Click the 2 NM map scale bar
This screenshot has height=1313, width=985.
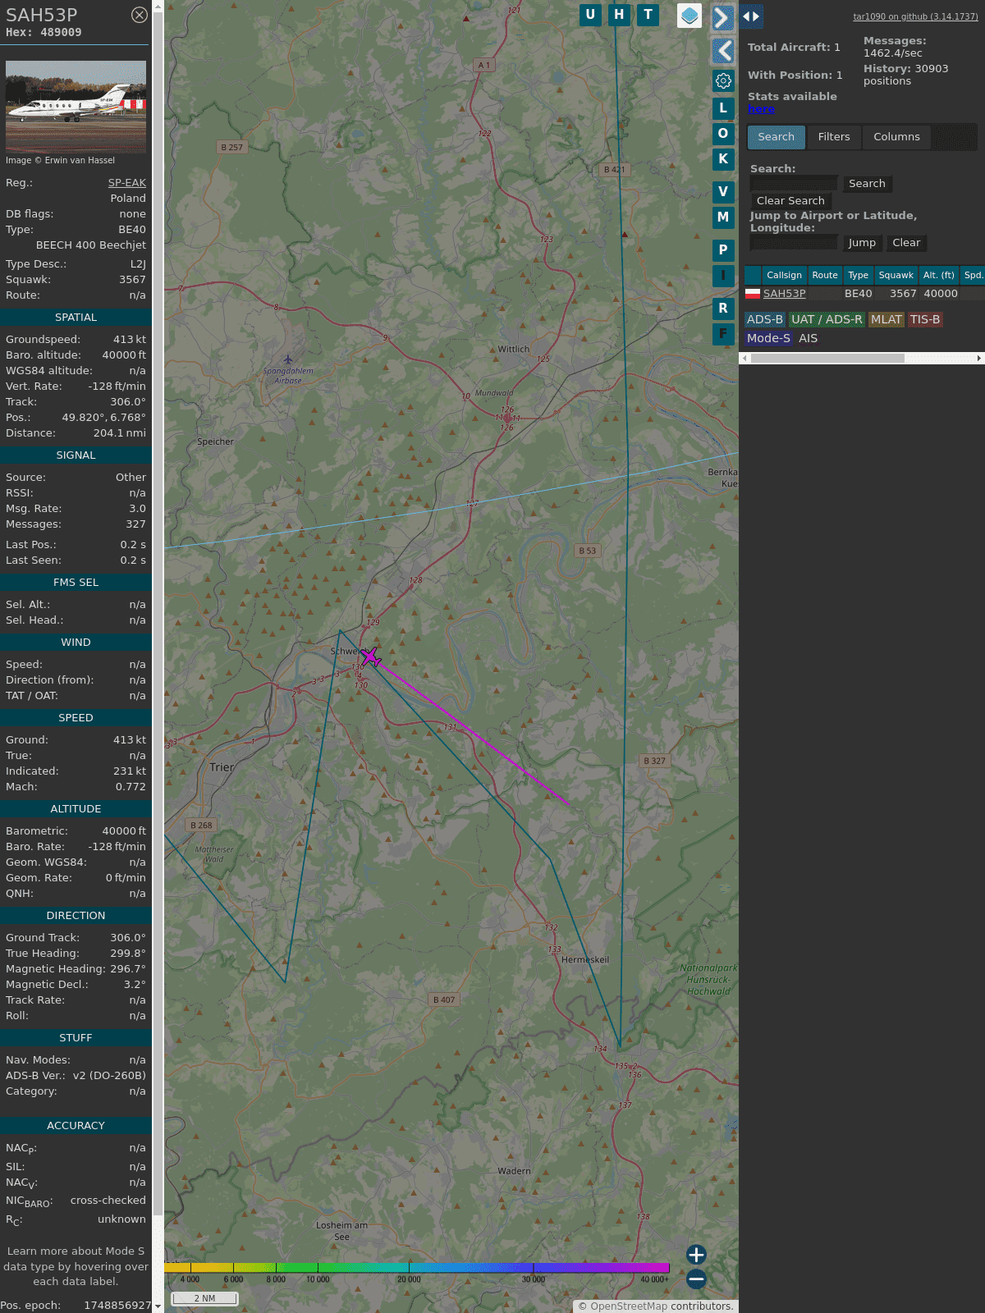point(204,1298)
